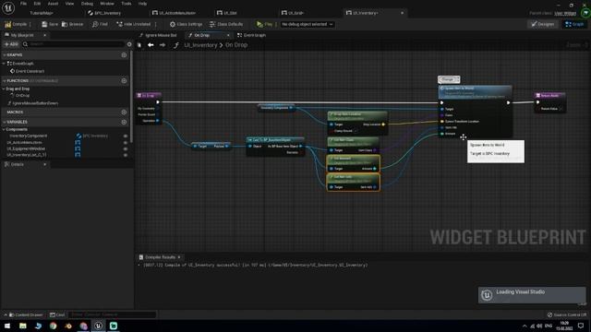591x332 pixels.
Task: Select the InventoryComponent variable
Action: pyautogui.click(x=29, y=136)
